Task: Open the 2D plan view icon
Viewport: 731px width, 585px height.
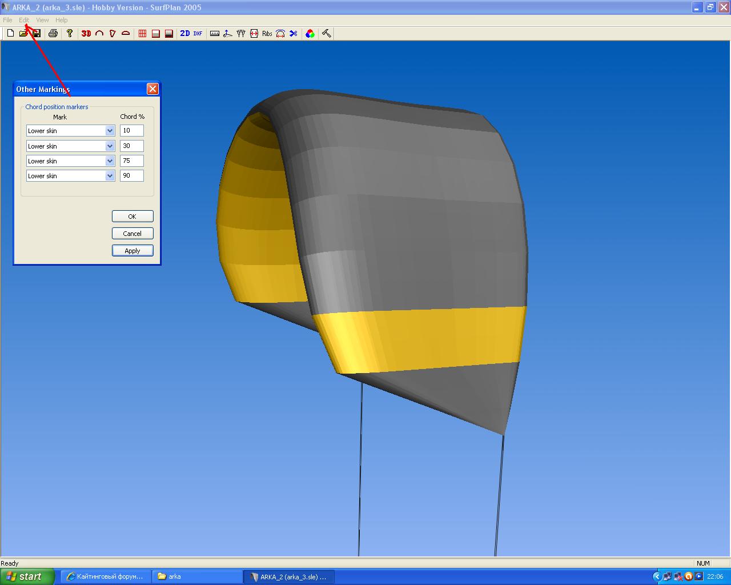Action: [184, 34]
